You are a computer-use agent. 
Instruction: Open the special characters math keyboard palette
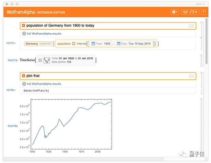coord(190,12)
